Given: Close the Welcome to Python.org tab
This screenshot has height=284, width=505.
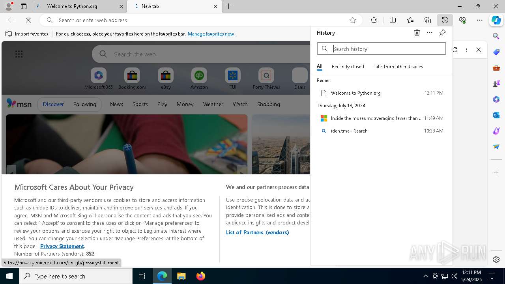Looking at the screenshot, I should click(121, 6).
